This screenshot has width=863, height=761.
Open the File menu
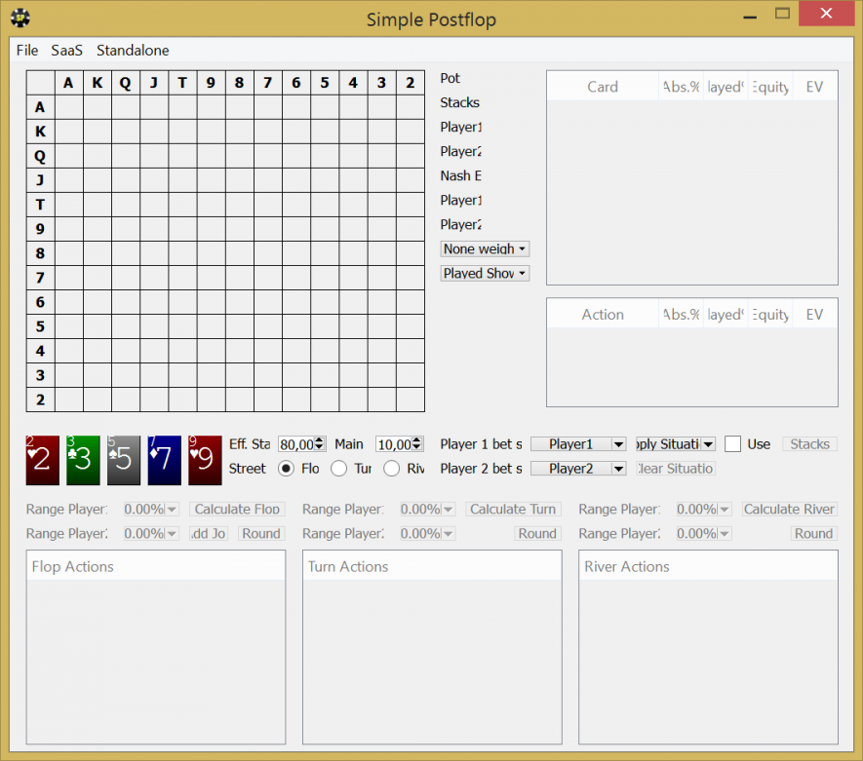[27, 50]
